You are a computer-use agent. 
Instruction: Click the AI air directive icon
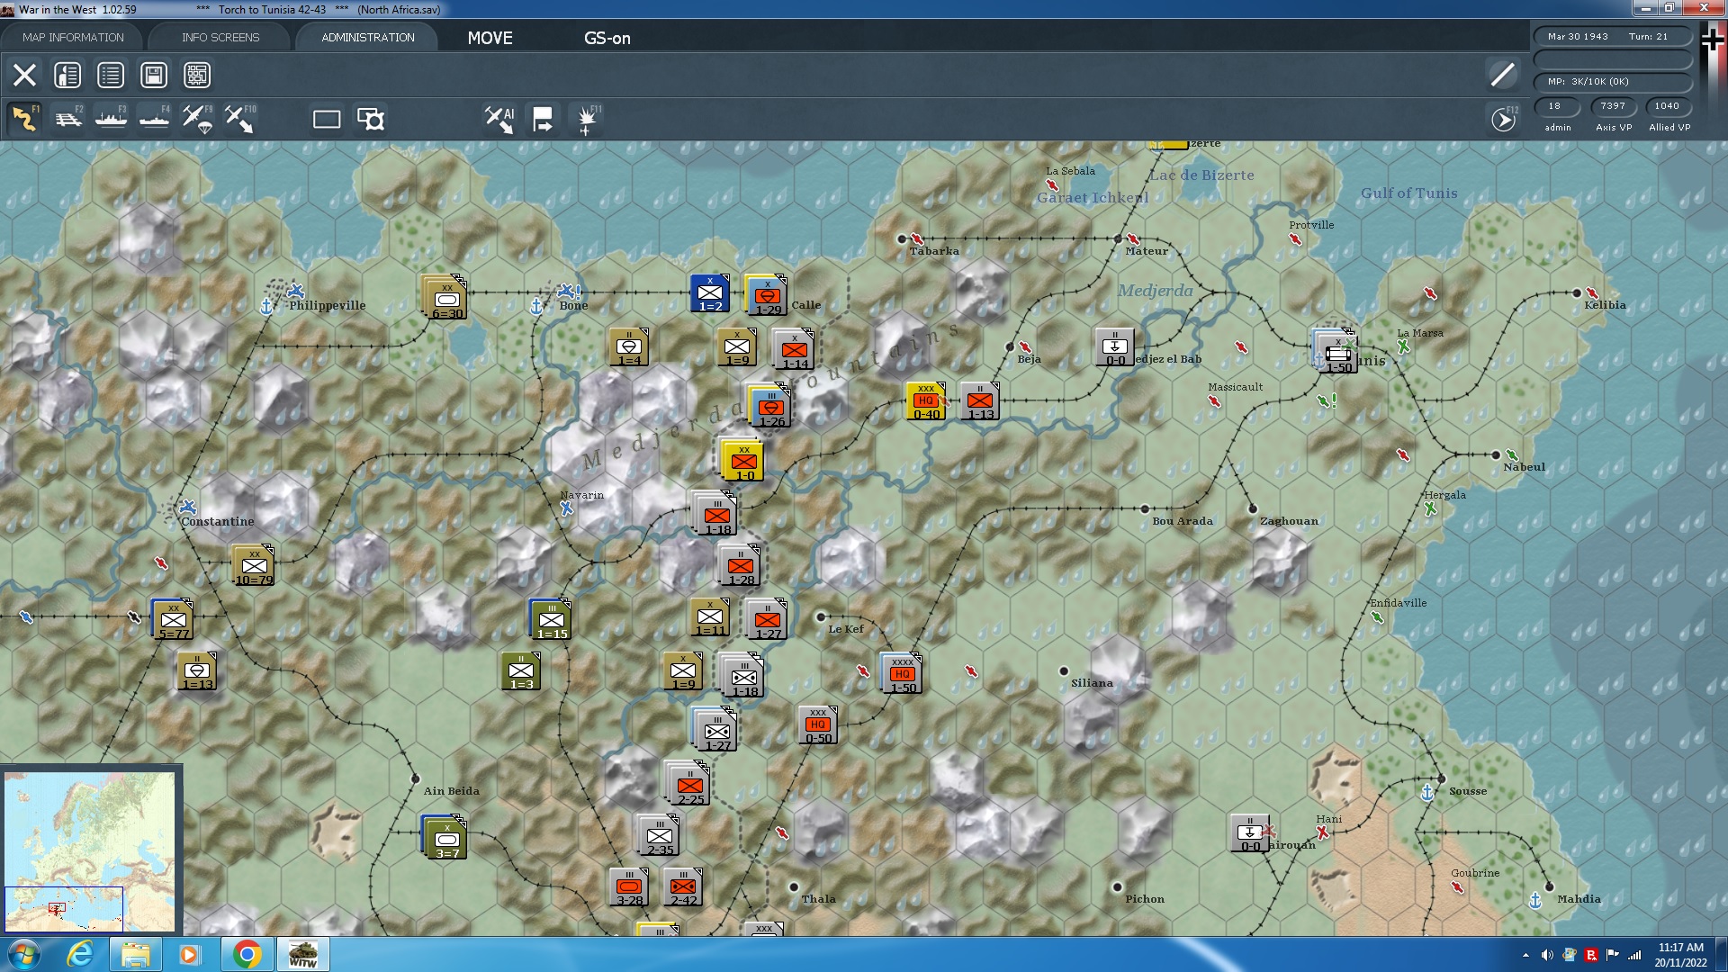[x=499, y=119]
